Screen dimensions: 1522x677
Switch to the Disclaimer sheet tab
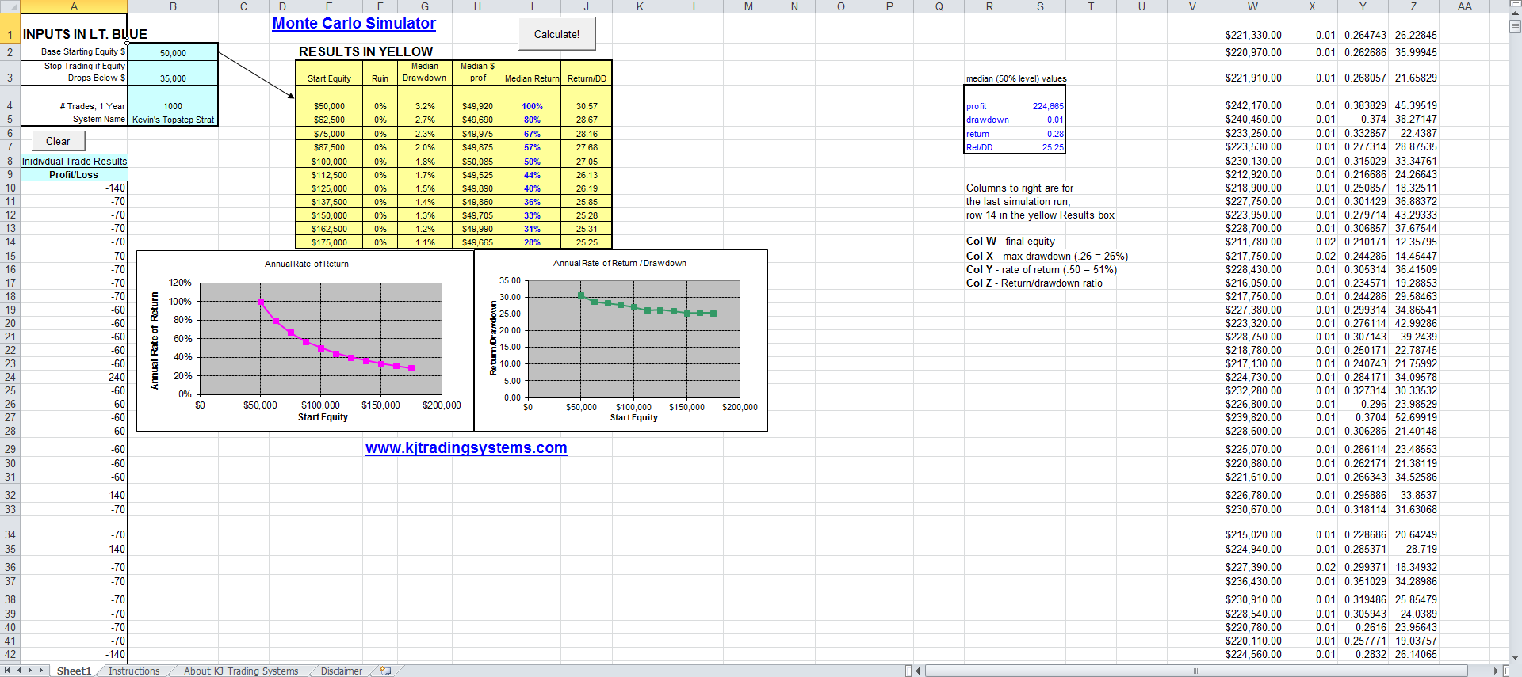[342, 671]
